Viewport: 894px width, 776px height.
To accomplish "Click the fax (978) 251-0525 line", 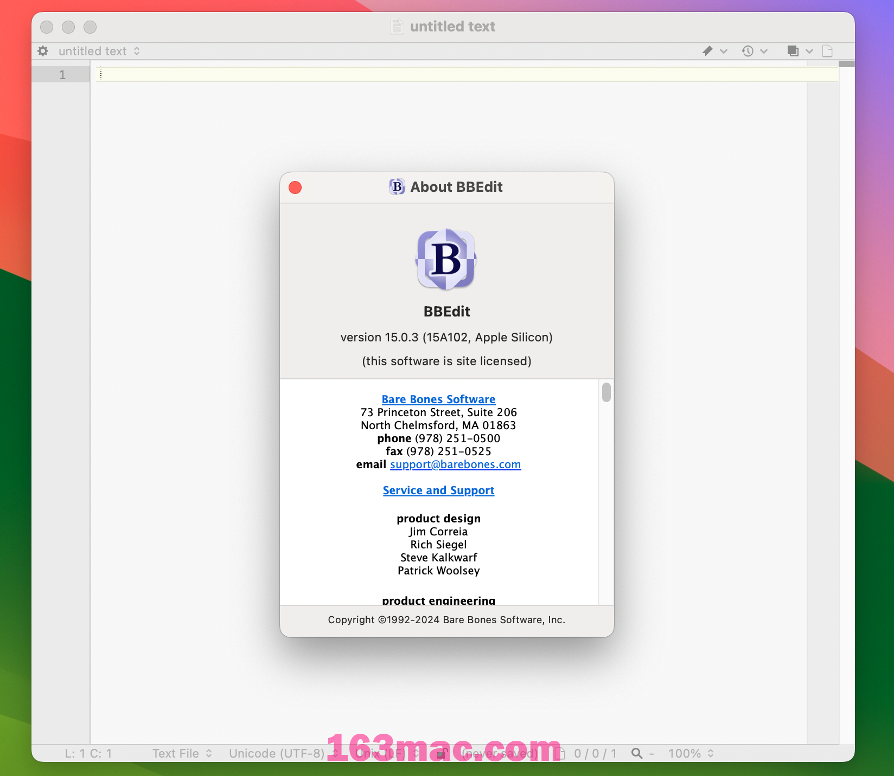I will click(438, 451).
